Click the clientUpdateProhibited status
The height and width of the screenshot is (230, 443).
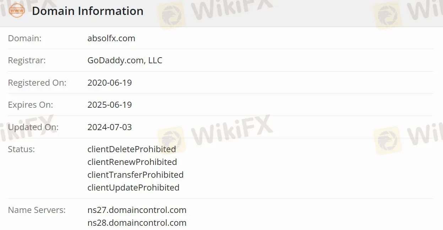pyautogui.click(x=133, y=188)
